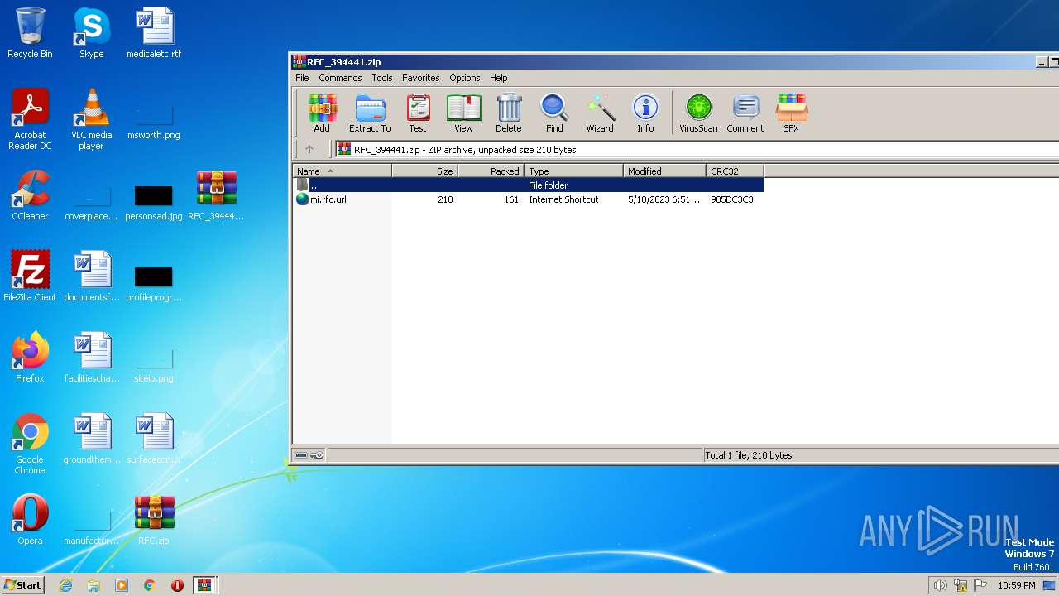Select medicaletc.rtf on the desktop

click(x=154, y=33)
